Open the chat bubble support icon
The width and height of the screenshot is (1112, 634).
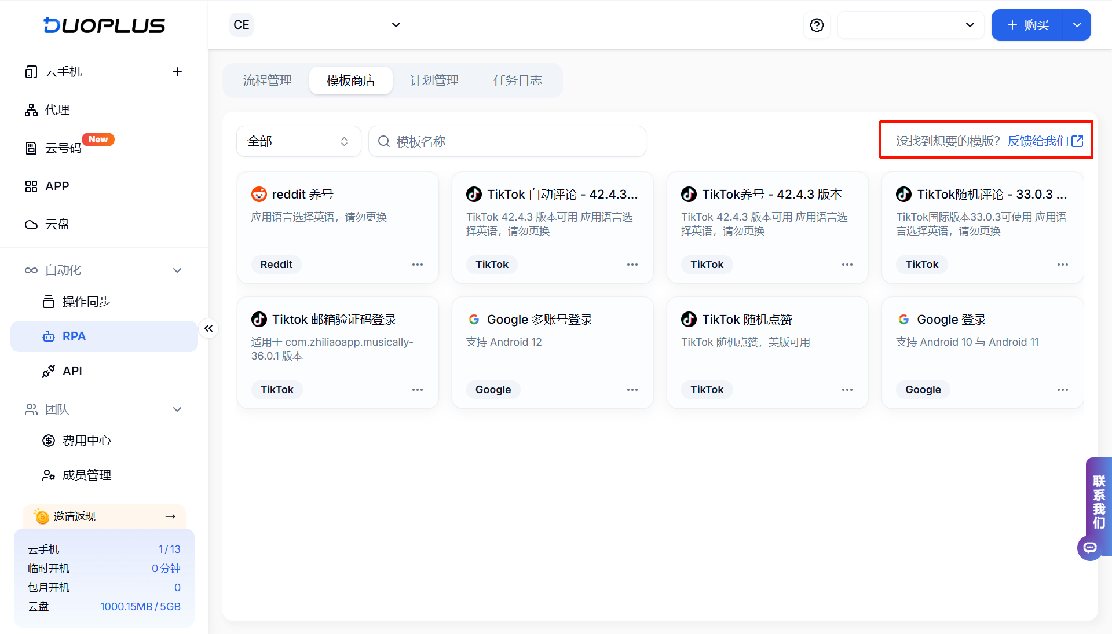[x=1090, y=548]
